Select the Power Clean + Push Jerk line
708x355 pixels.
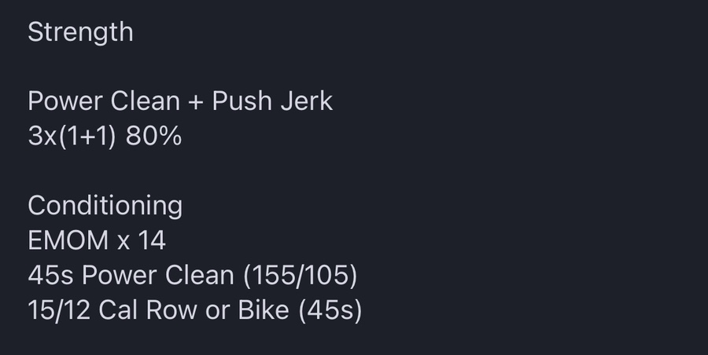180,101
